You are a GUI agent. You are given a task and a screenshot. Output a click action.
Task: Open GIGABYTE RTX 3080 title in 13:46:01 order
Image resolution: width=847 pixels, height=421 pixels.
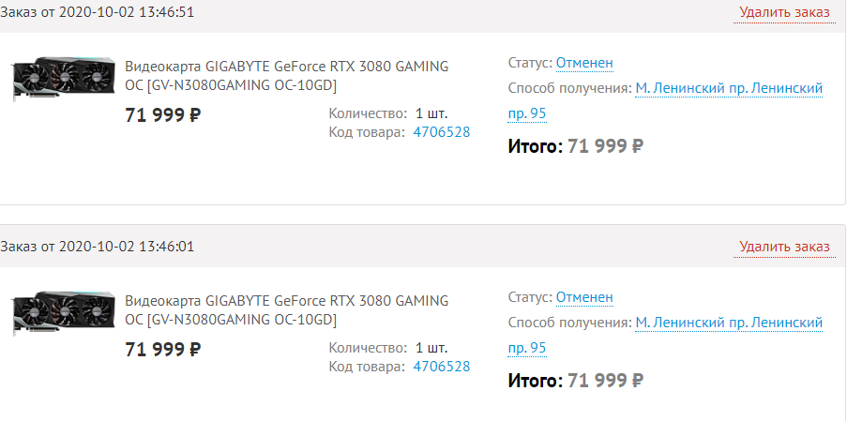[x=286, y=310]
